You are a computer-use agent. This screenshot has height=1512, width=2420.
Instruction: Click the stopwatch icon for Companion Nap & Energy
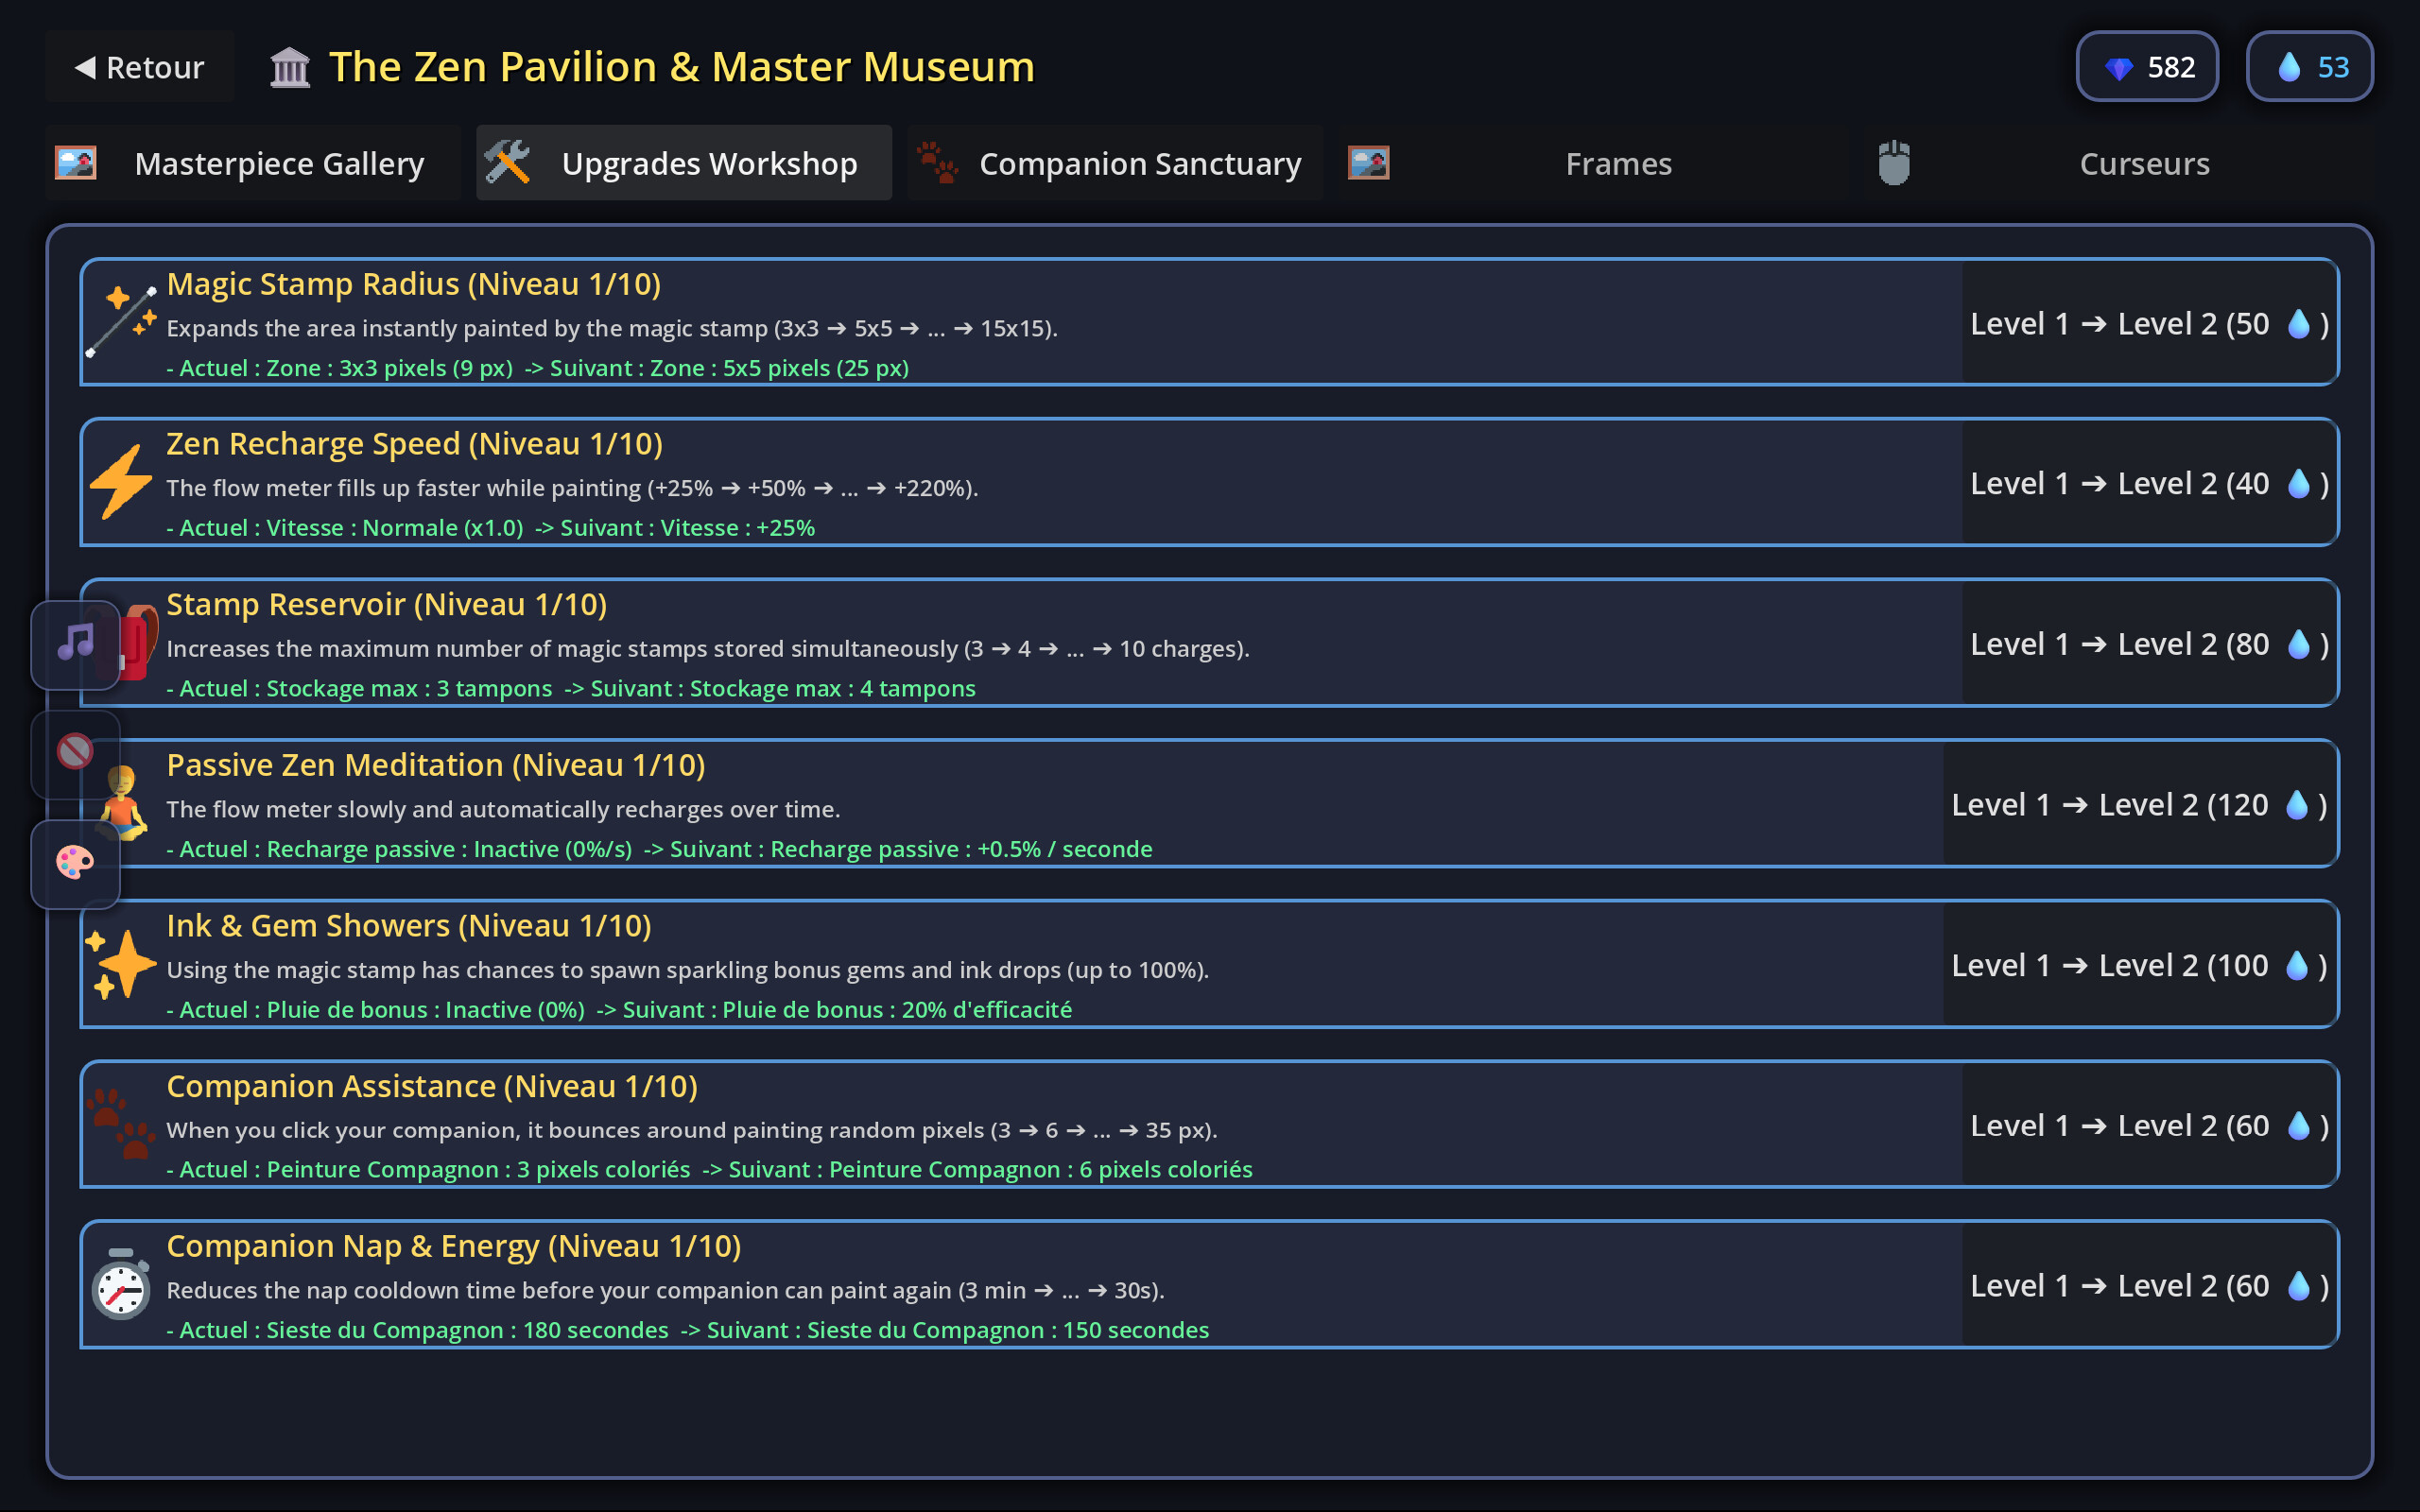tap(121, 1285)
